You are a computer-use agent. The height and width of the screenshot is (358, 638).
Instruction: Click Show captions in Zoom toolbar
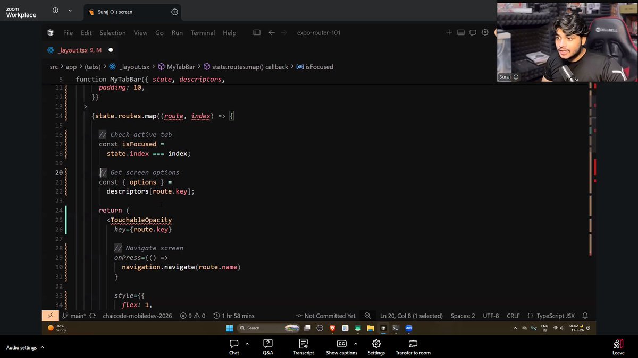point(341,347)
